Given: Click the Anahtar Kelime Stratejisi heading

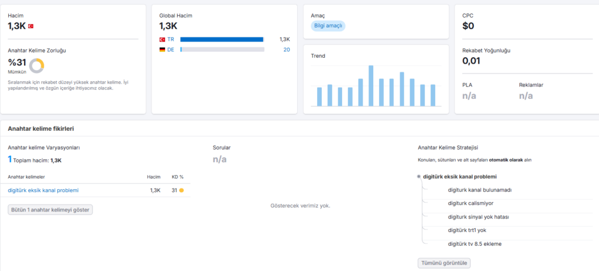Looking at the screenshot, I should 447,147.
